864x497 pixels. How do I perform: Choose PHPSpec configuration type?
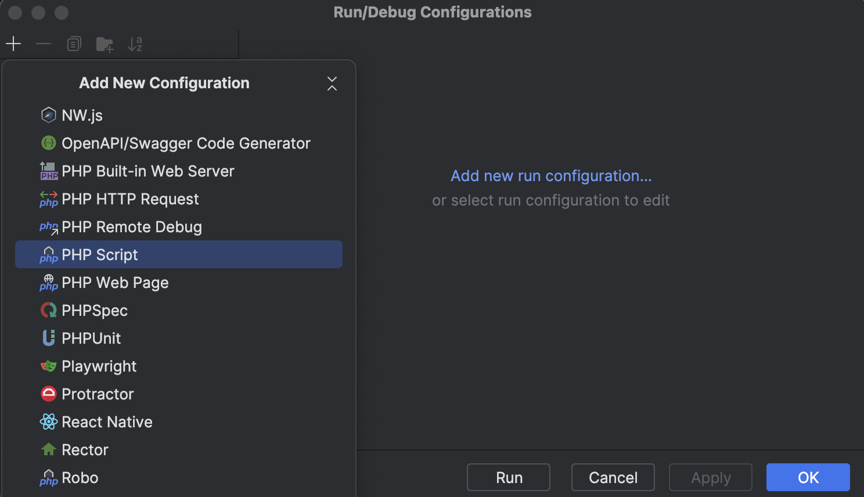point(95,310)
